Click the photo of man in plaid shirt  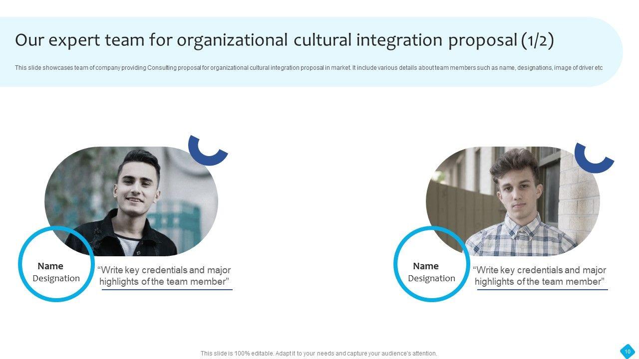coord(513,201)
